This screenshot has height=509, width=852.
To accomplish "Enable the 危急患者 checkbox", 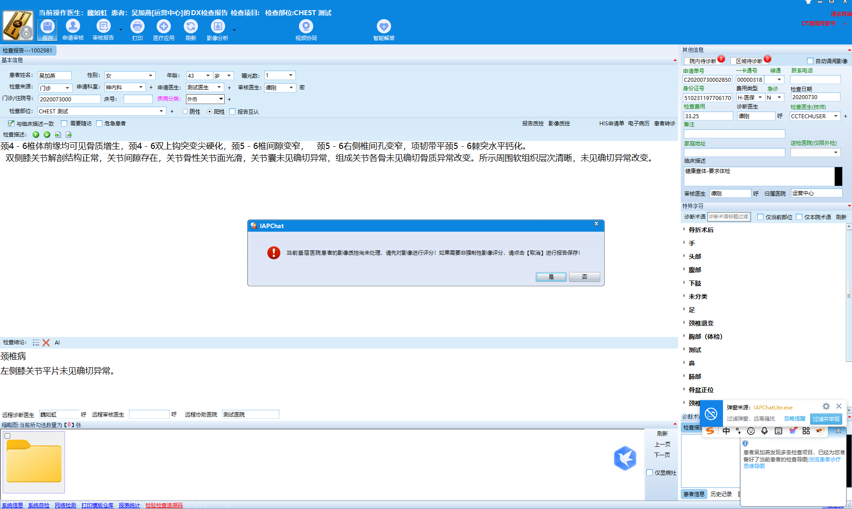I will click(99, 124).
